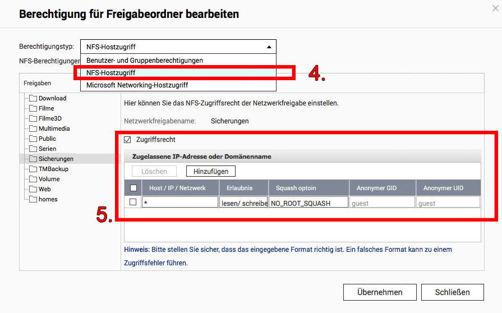Click the Host / IP field containing *

click(x=180, y=203)
